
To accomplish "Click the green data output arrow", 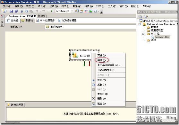I will (84, 64).
